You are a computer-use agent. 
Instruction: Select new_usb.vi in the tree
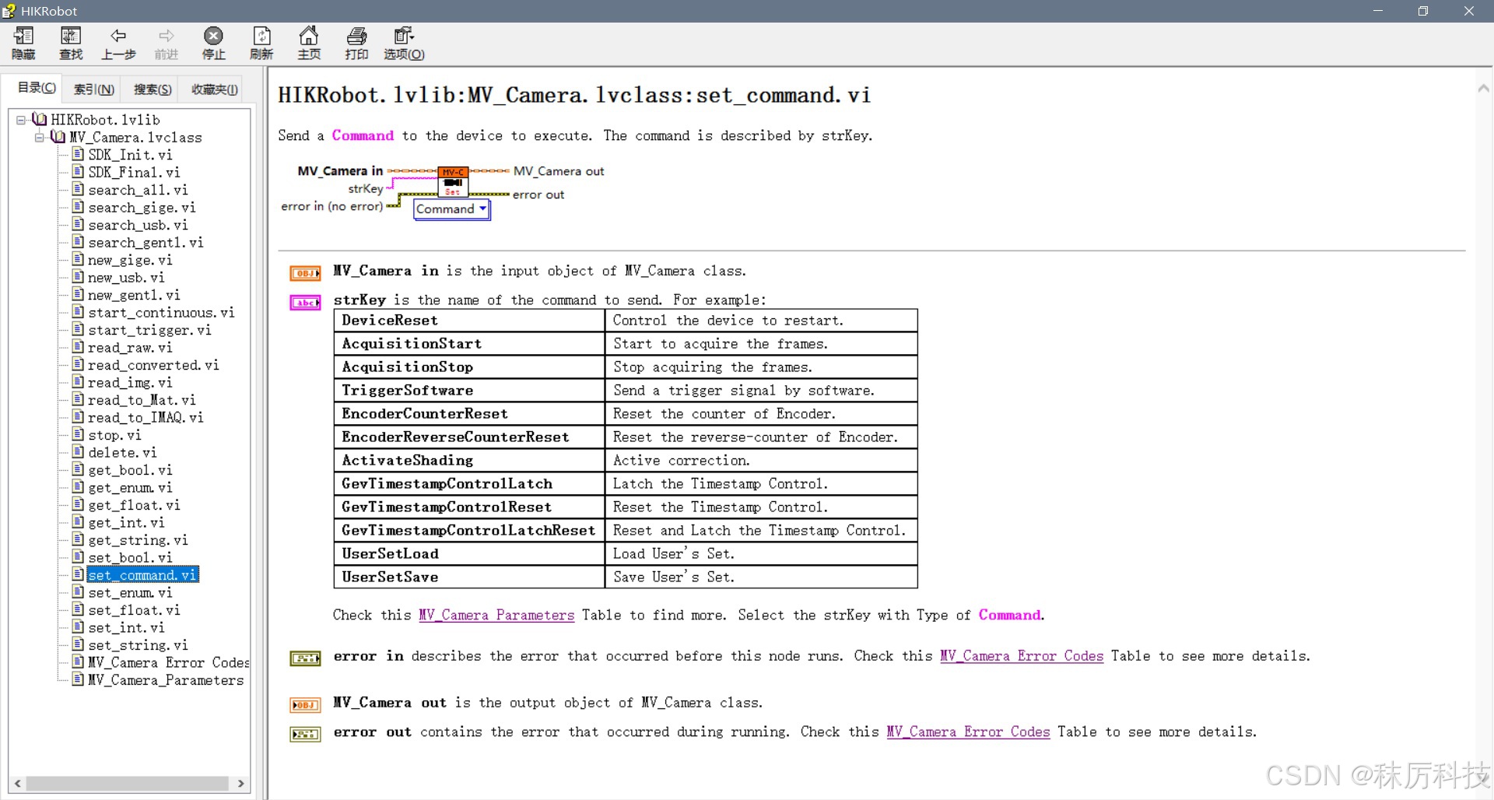(126, 277)
